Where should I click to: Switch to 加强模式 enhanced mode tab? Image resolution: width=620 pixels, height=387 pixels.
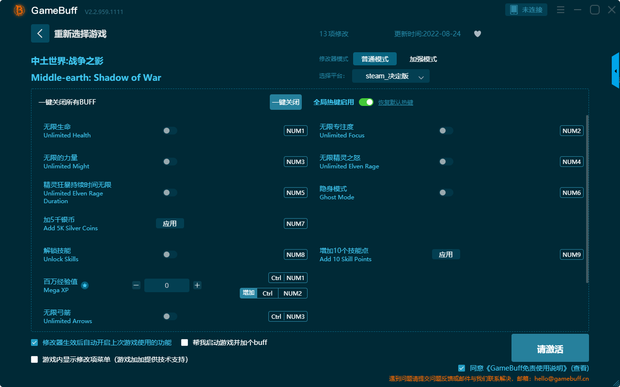[423, 59]
